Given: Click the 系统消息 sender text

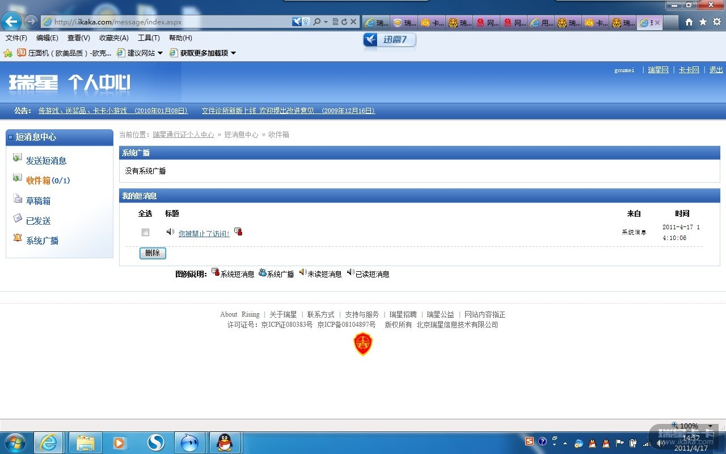Looking at the screenshot, I should pos(634,232).
